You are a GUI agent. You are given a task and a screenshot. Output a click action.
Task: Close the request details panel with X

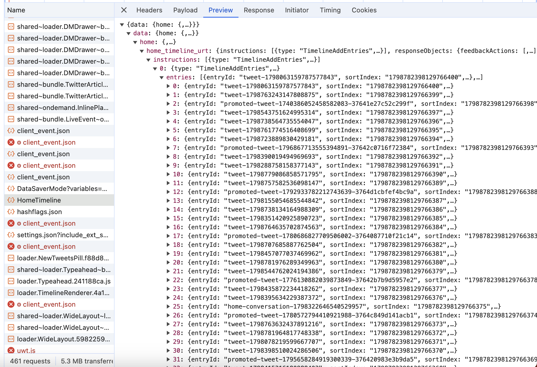tap(124, 10)
